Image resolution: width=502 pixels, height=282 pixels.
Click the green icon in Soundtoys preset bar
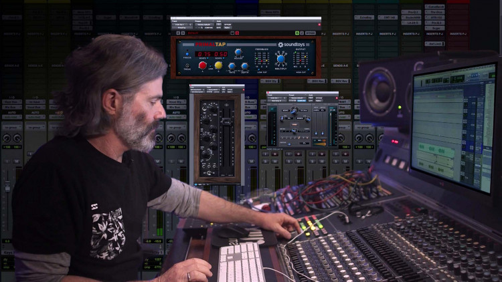coord(297,33)
